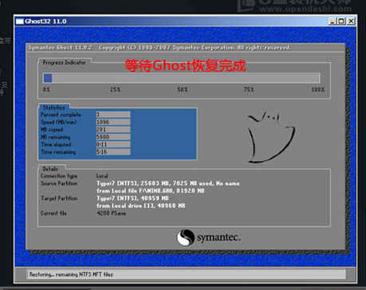Click the symantec brand text
Image resolution: width=366 pixels, height=290 pixels.
click(x=218, y=237)
